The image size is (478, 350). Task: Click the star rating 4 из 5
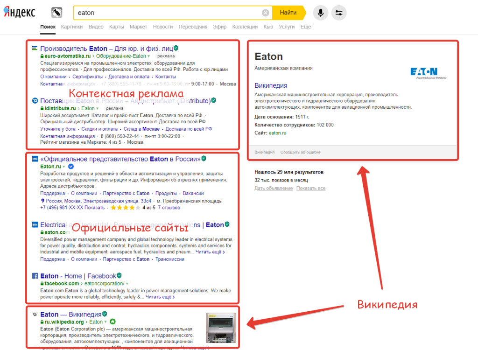point(125,208)
